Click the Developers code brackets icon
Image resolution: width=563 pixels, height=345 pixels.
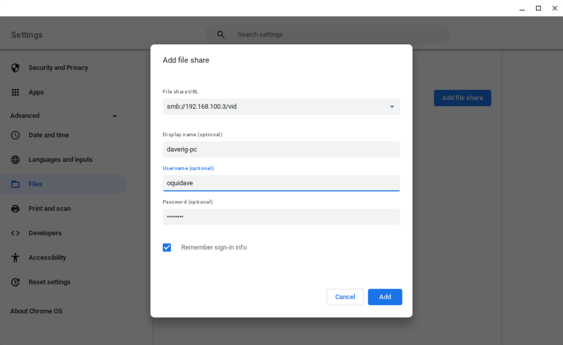(15, 233)
